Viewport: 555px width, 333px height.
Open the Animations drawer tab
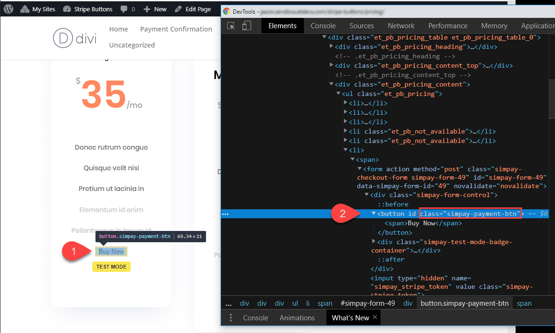pos(297,317)
